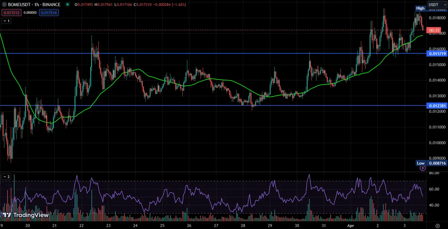Click date 24 on the time axis
Image resolution: width=448 pixels, height=229 pixels.
(x=135, y=225)
